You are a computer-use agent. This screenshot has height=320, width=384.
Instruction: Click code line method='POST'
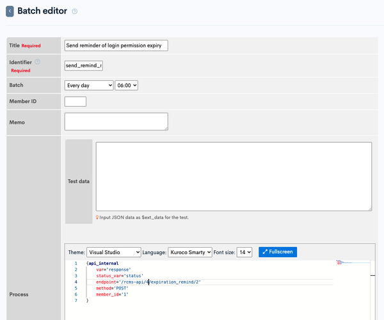[x=112, y=288]
